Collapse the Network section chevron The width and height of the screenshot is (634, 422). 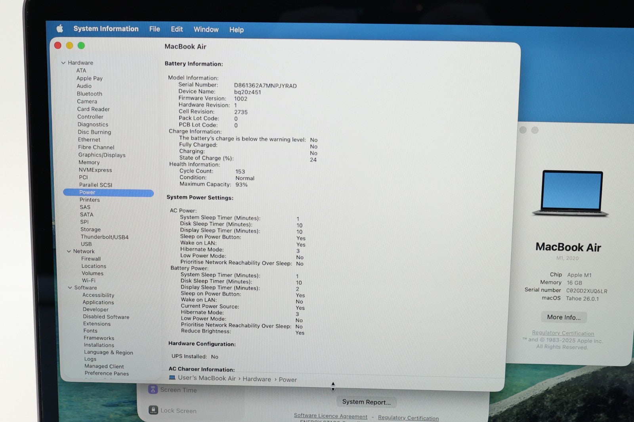click(x=69, y=251)
